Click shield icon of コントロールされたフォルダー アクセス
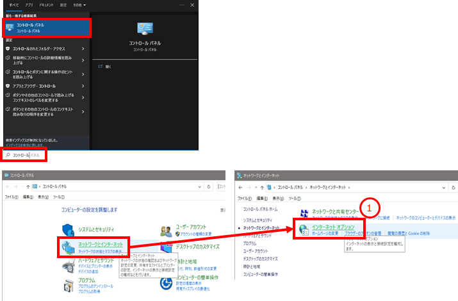This screenshot has width=458, height=301. pos(8,49)
